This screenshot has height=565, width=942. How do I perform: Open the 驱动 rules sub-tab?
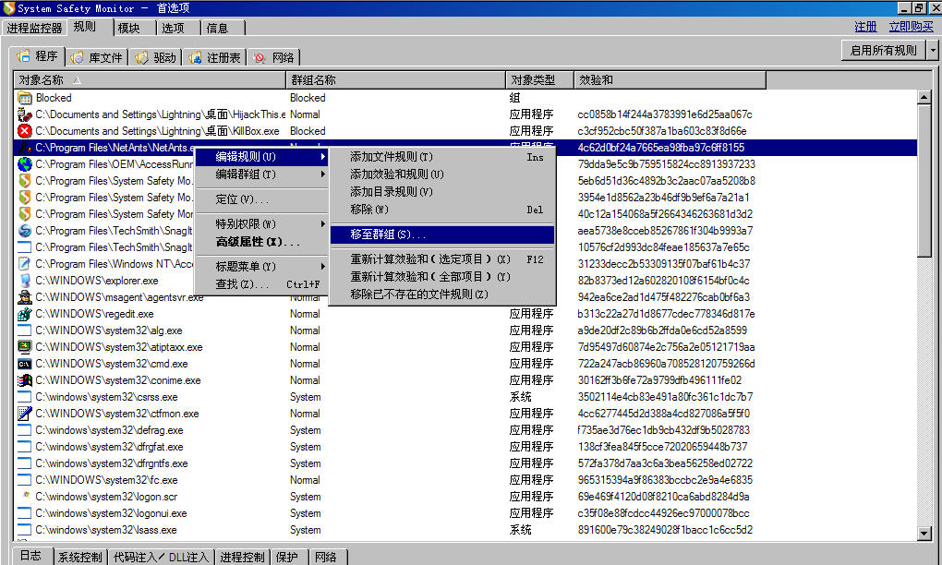pos(155,57)
